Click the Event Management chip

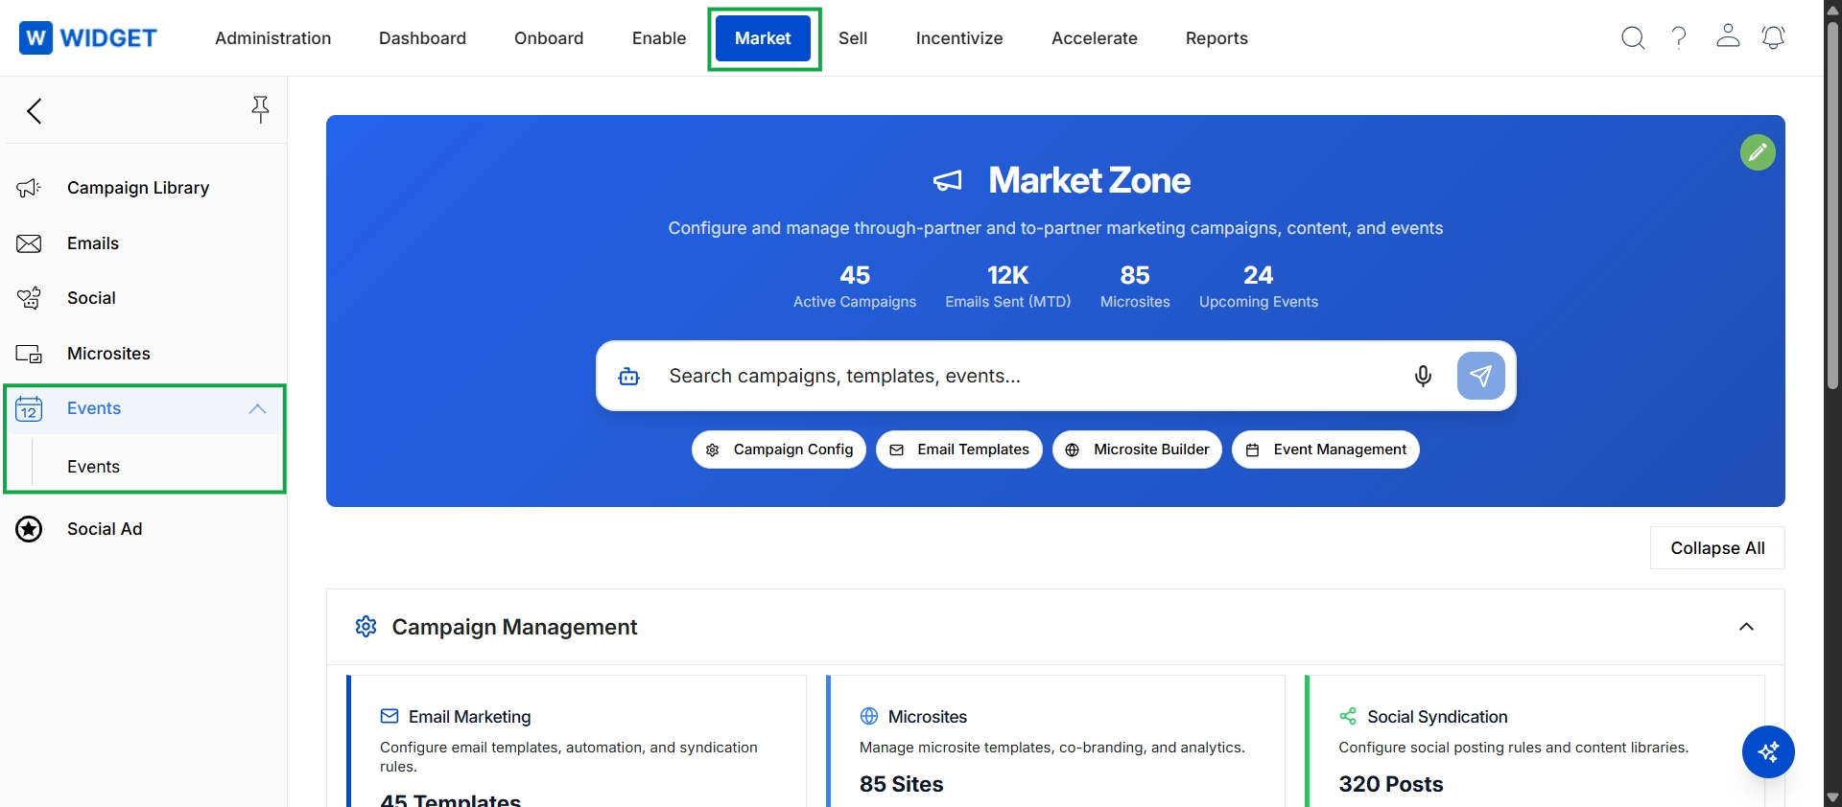(x=1326, y=450)
